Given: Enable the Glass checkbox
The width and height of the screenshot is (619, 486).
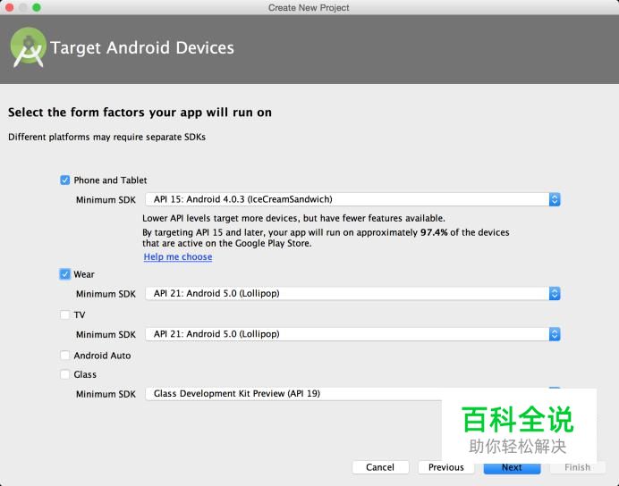Looking at the screenshot, I should pos(64,374).
